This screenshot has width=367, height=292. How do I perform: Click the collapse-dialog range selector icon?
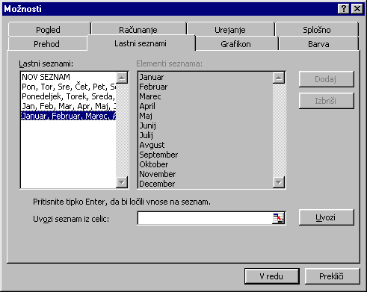[x=278, y=218]
